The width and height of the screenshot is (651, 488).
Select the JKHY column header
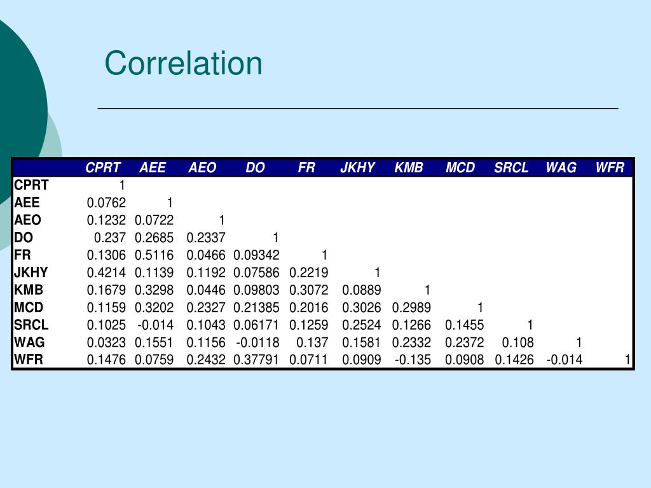[357, 168]
